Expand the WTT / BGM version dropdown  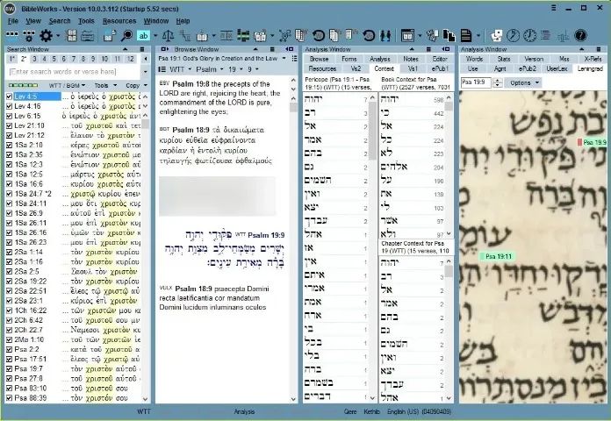[67, 85]
